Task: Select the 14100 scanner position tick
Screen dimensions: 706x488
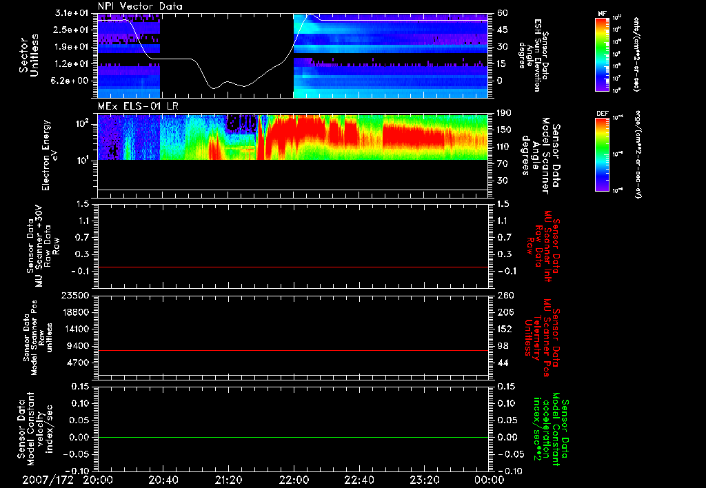Action: point(75,329)
